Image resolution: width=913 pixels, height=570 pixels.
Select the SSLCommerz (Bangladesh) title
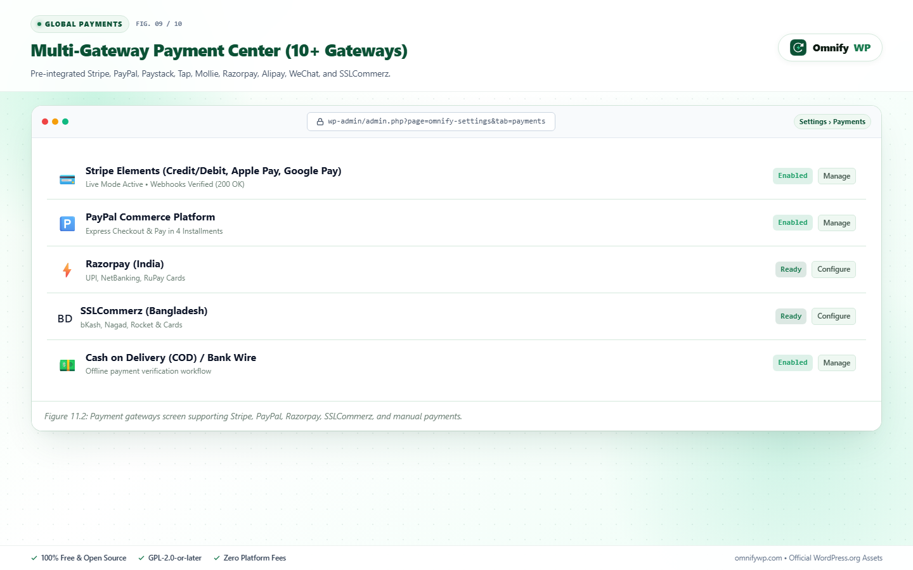[144, 311]
